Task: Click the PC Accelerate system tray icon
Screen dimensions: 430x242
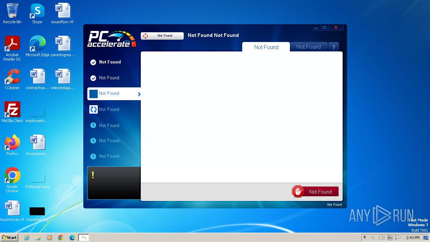Action: tap(373, 238)
